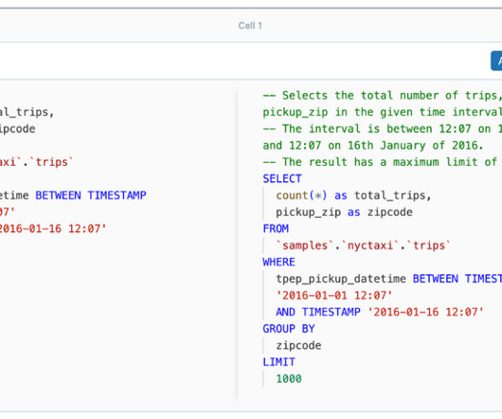Click the LIMIT keyword

(278, 362)
